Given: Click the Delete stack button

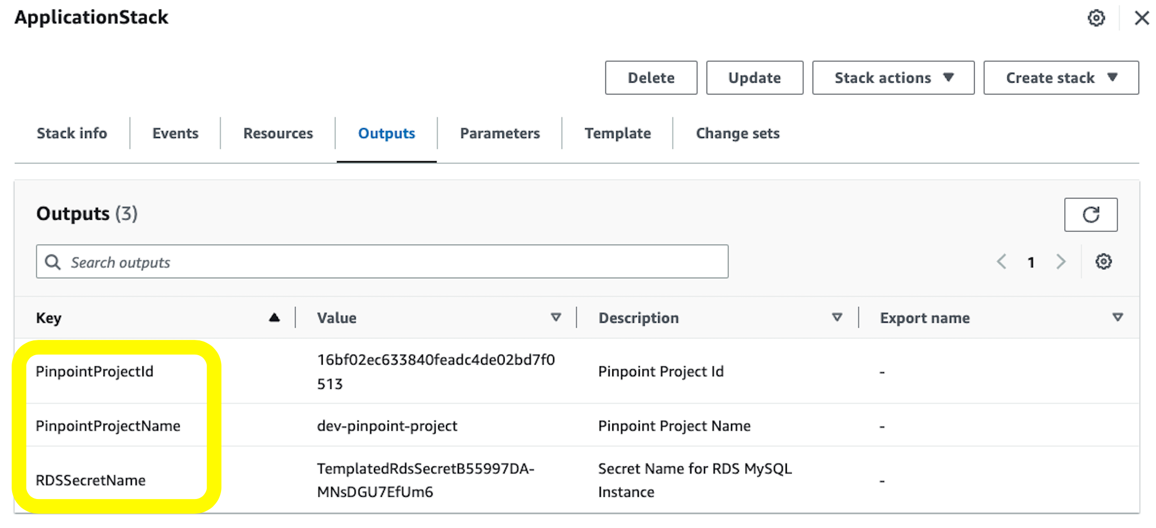Looking at the screenshot, I should tap(651, 77).
